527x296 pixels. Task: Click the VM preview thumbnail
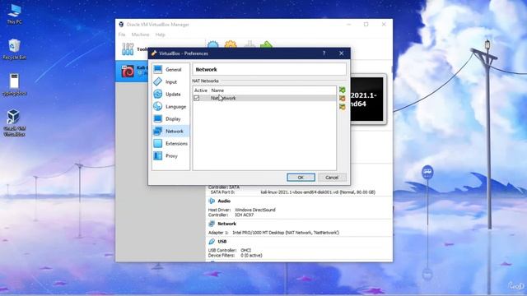coord(366,99)
